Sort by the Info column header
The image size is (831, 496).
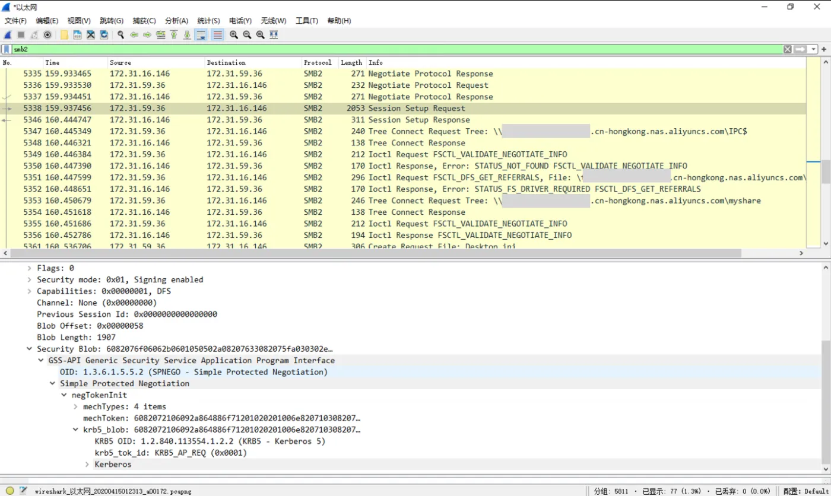coord(586,62)
